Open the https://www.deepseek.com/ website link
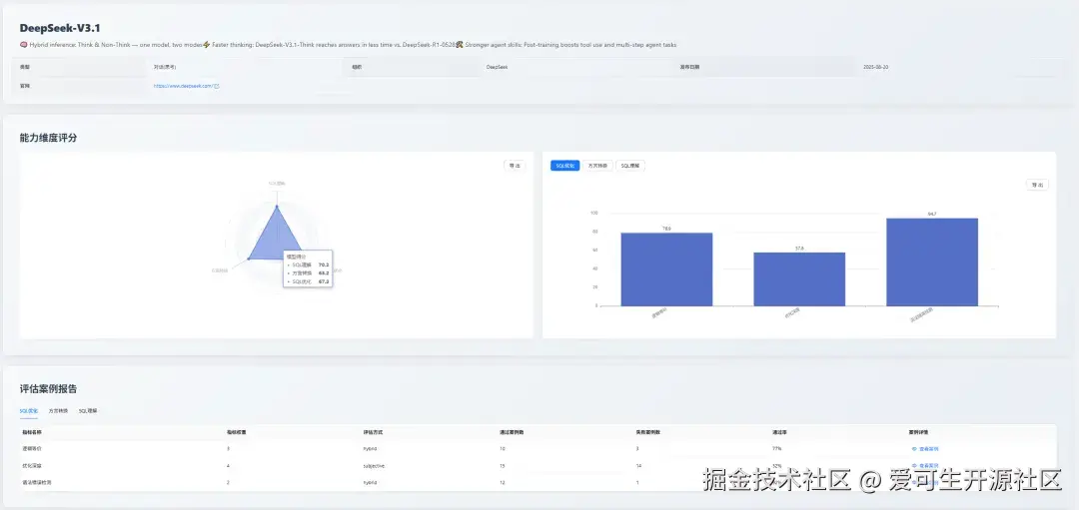1079x510 pixels. pos(184,86)
